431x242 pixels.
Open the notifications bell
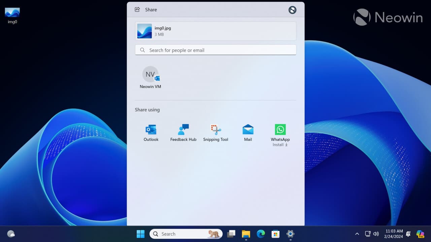click(408, 234)
